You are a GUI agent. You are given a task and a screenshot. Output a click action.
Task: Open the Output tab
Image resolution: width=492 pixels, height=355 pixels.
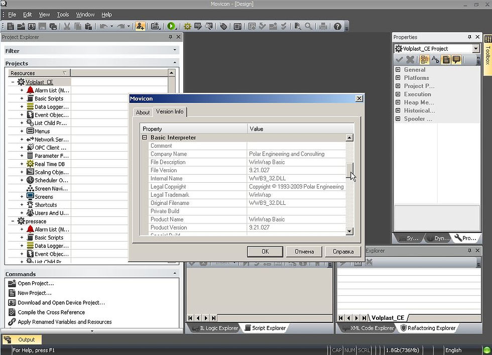(x=21, y=339)
